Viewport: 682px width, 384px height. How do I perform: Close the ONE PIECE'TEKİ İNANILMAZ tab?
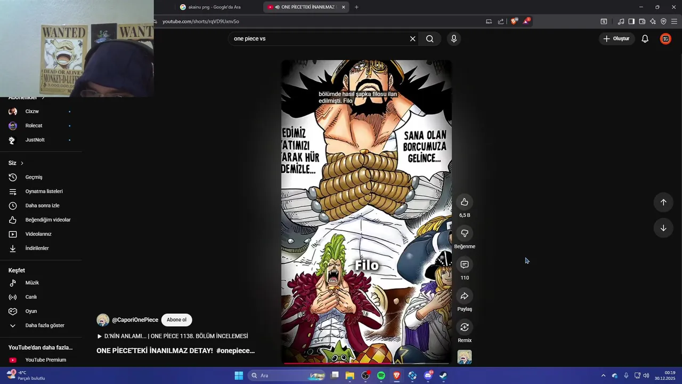(344, 7)
